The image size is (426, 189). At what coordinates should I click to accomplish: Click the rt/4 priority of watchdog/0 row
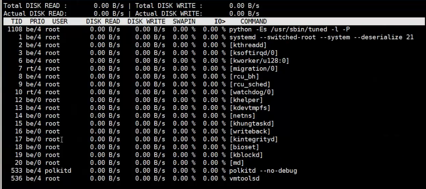(x=33, y=92)
